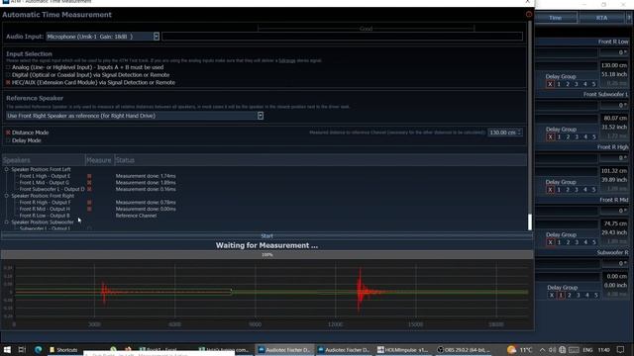Screen dimensions: 634x356
Task: Start the automatic time measurement
Action: [266, 236]
